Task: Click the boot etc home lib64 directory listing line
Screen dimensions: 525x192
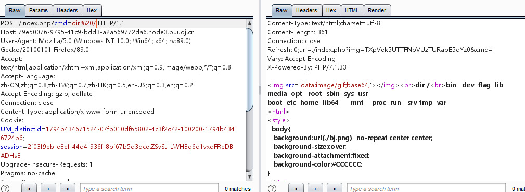Action: pos(357,103)
